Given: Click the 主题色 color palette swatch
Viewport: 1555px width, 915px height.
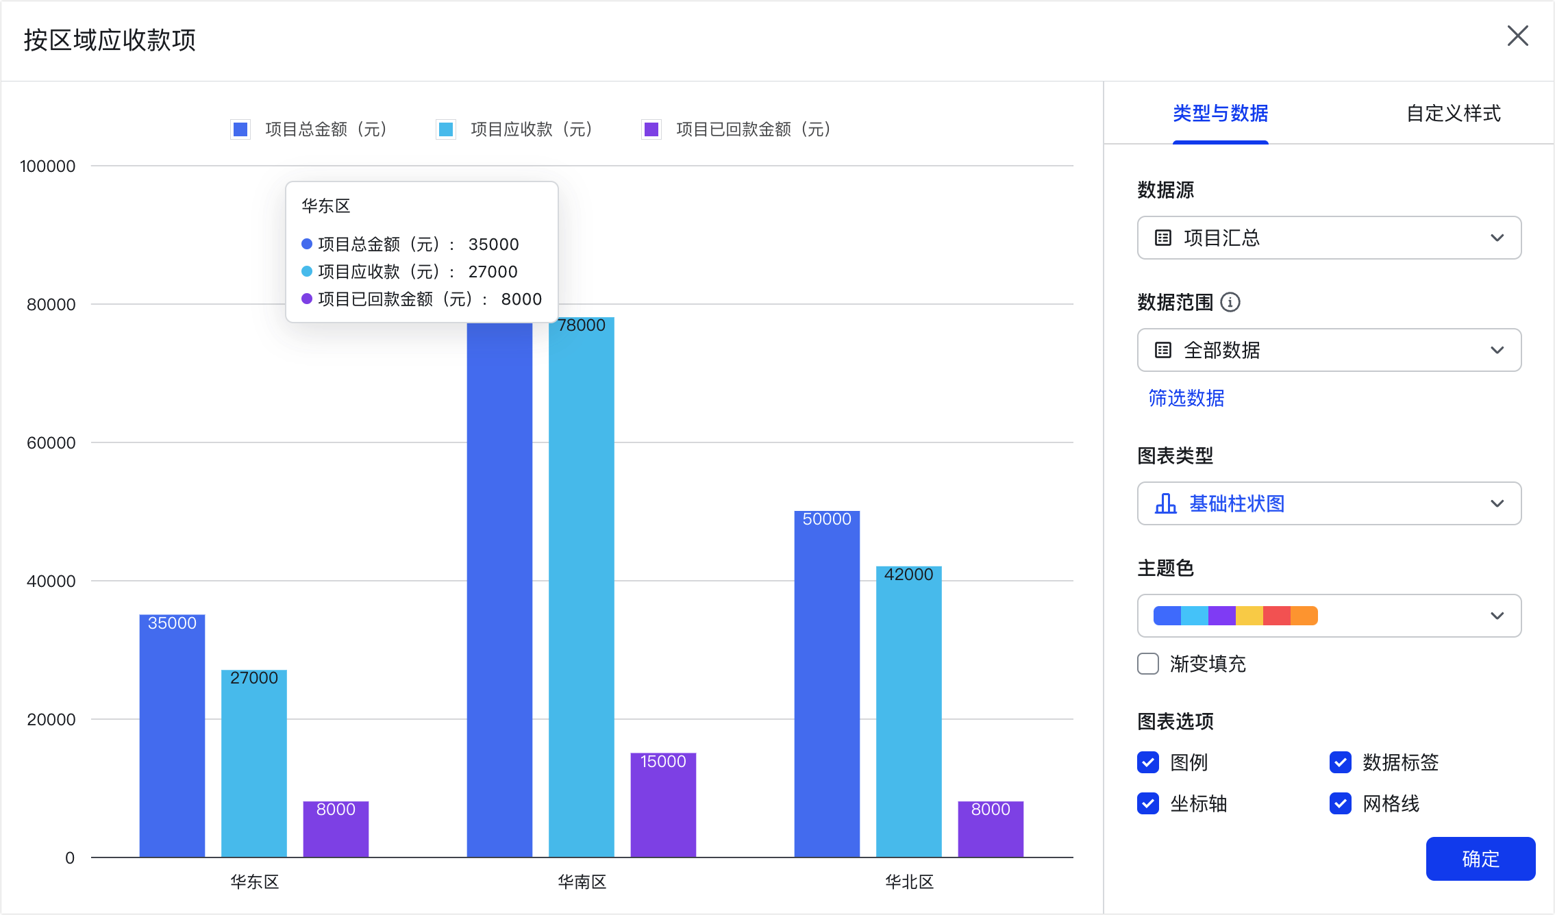Looking at the screenshot, I should click(1236, 616).
